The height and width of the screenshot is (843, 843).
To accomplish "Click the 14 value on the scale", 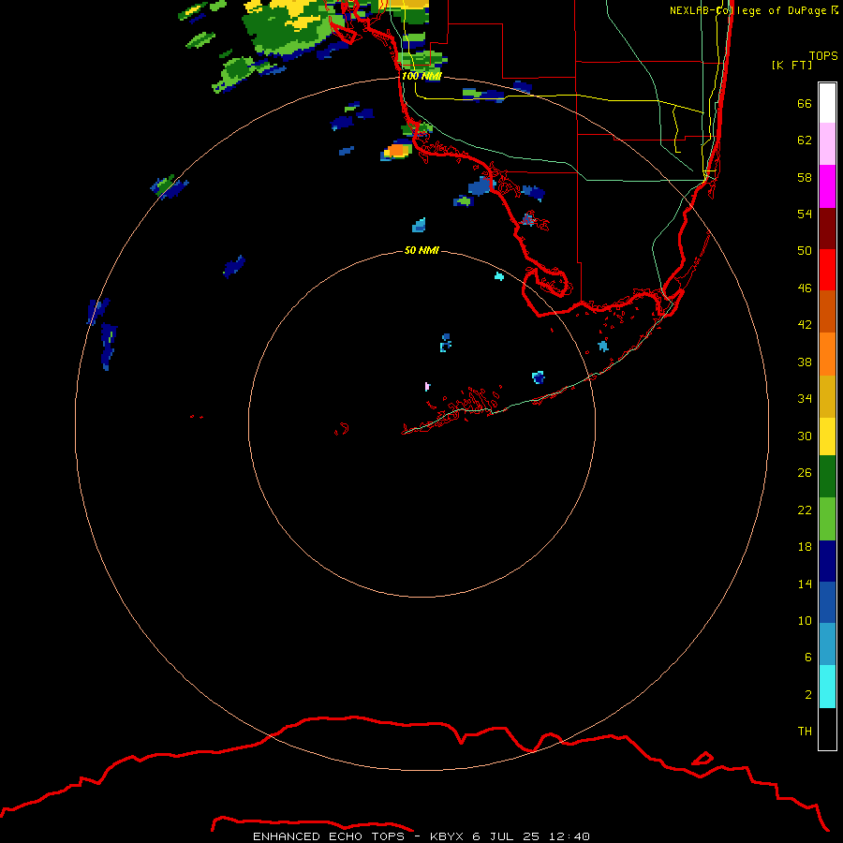I will click(x=805, y=584).
